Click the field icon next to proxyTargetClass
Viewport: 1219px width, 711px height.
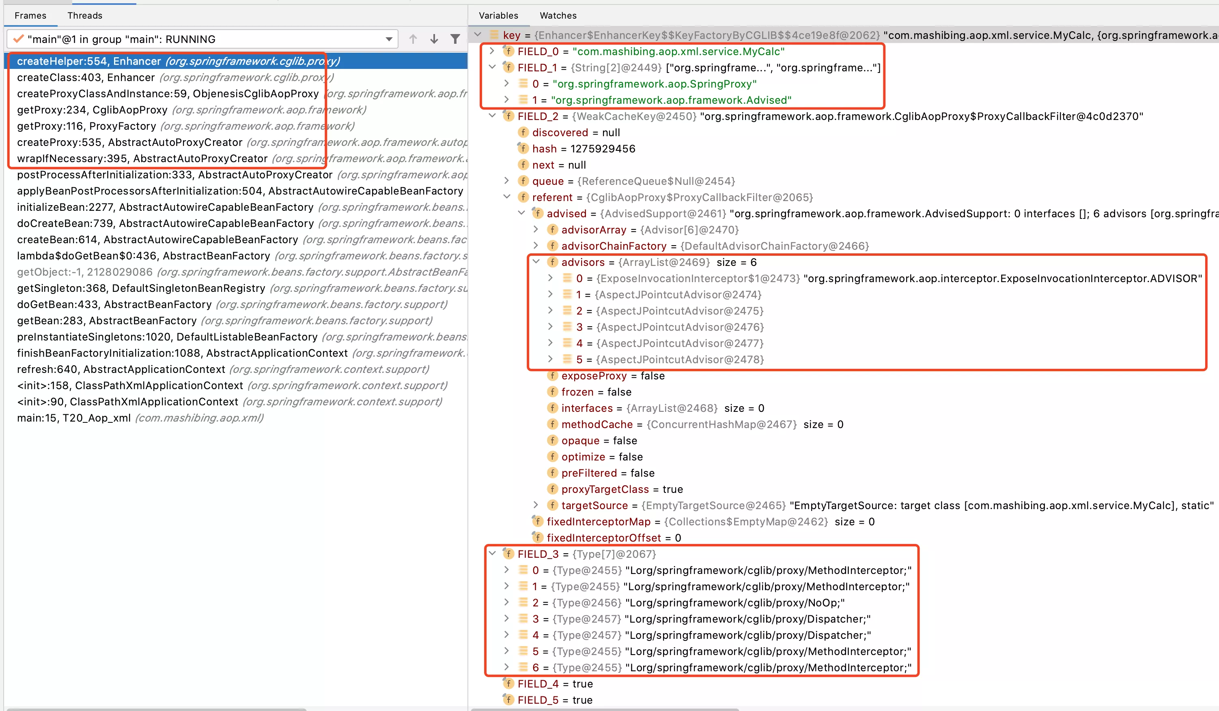point(552,489)
